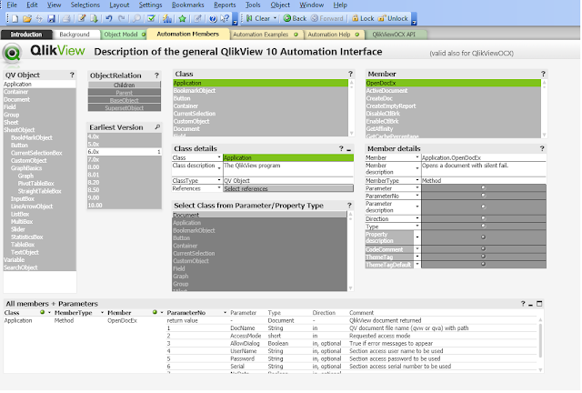Open the MemberType column dropdown in bottom table
This screenshot has width=582, height=393.
click(102, 313)
